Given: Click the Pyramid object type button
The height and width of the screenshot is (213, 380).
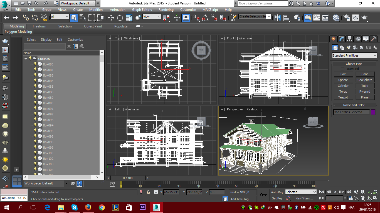Looking at the screenshot, I should point(365,92).
